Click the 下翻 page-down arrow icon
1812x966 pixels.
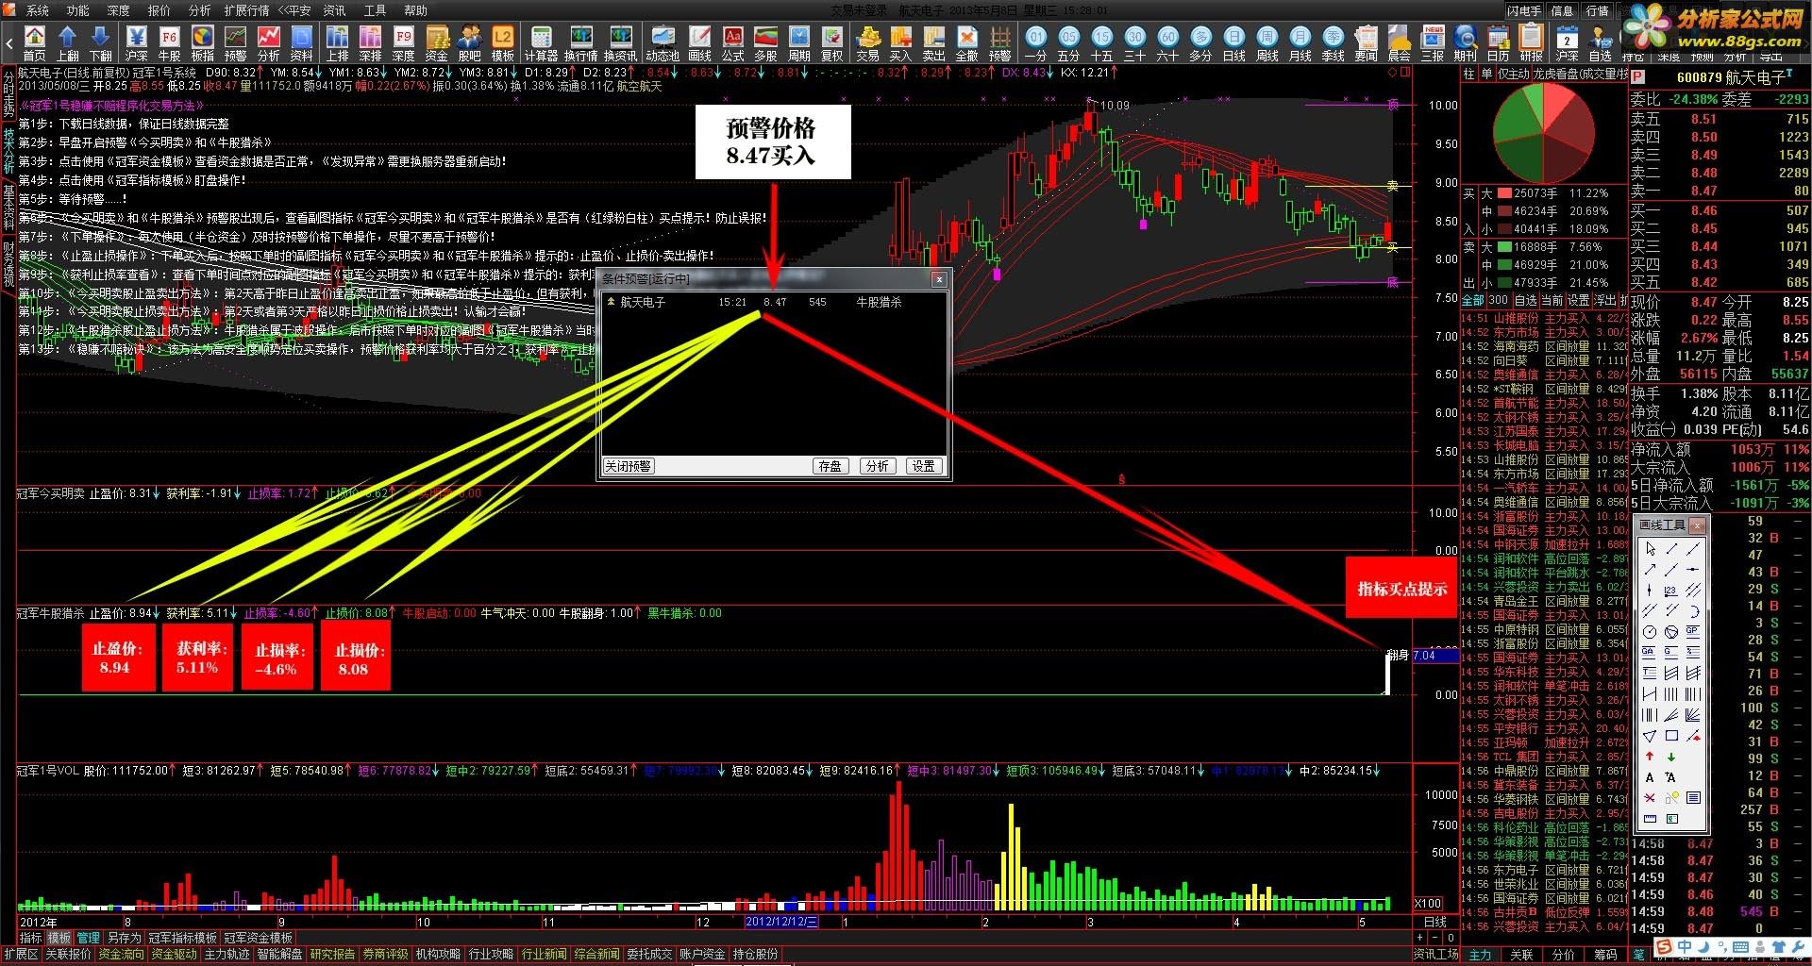(x=101, y=42)
